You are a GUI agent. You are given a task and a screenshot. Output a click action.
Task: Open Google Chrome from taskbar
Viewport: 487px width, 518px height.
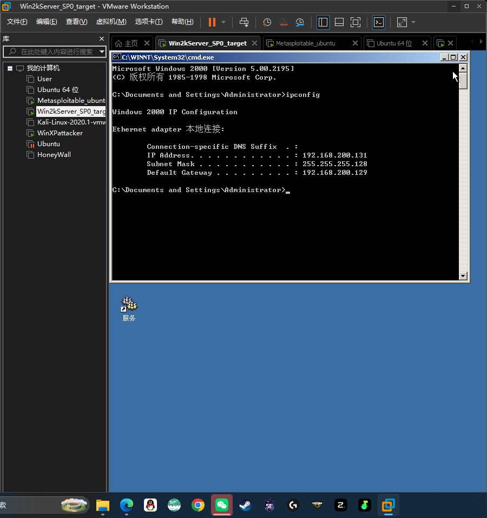[198, 505]
